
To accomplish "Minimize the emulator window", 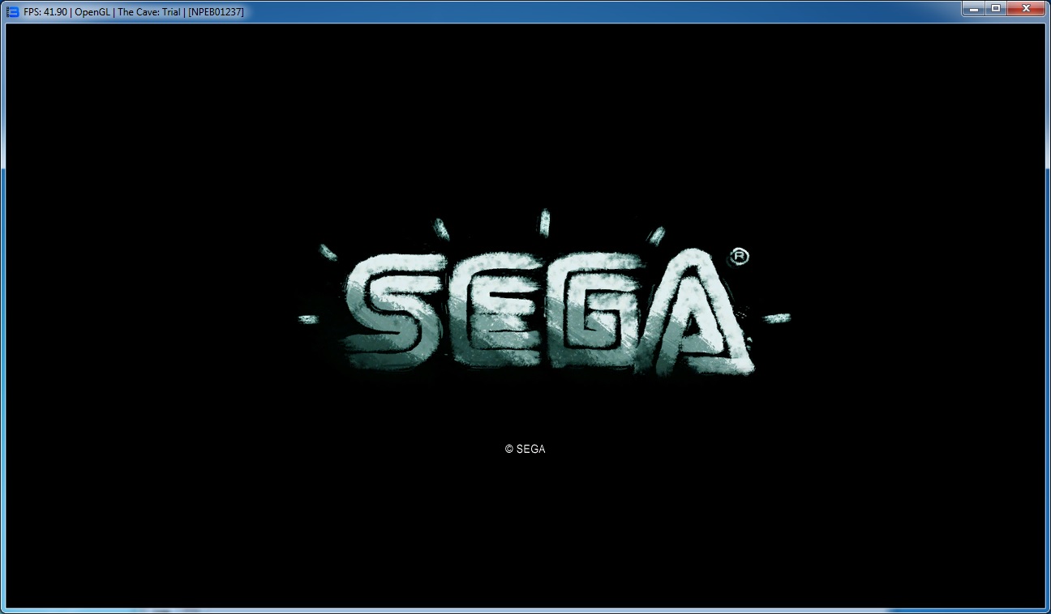I will click(974, 8).
